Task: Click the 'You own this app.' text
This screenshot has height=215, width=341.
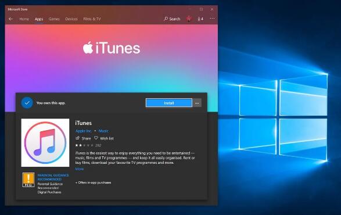Action: pyautogui.click(x=51, y=103)
